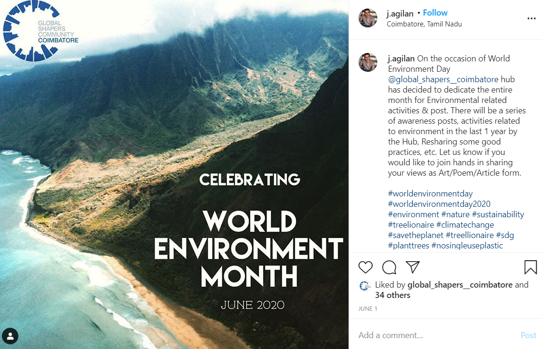Open the three-dot more options menu
The height and width of the screenshot is (349, 542).
[532, 18]
